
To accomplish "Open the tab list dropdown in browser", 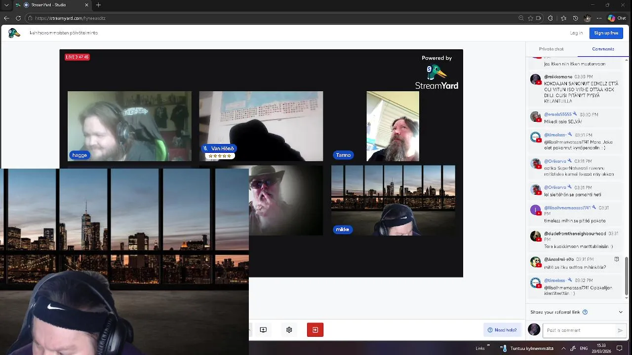I will point(6,5).
